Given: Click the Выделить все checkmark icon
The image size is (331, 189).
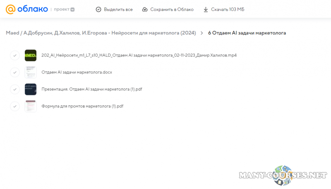Looking at the screenshot, I should tap(98, 9).
